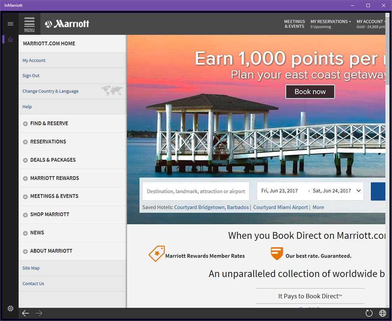
Task: Go back with the left arrow
Action: click(25, 313)
